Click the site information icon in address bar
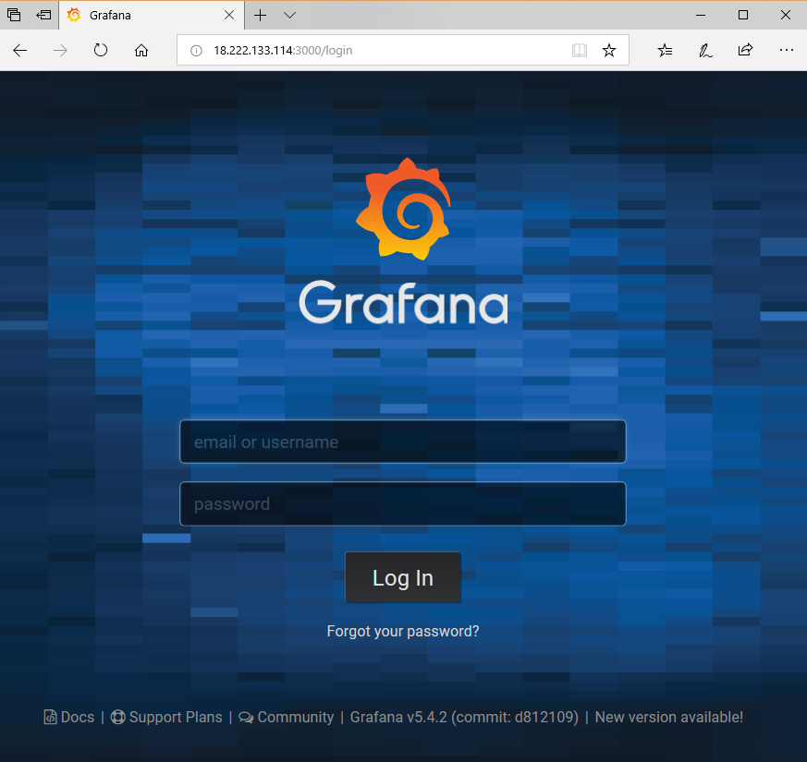Screen dimensions: 807x762 pyautogui.click(x=196, y=51)
